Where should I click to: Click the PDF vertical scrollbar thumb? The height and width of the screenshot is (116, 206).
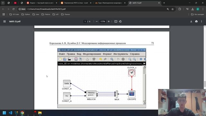pyautogui.click(x=205, y=84)
